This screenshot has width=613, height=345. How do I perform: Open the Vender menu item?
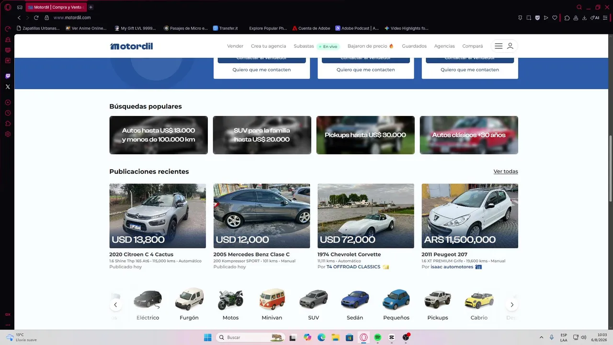pos(235,46)
